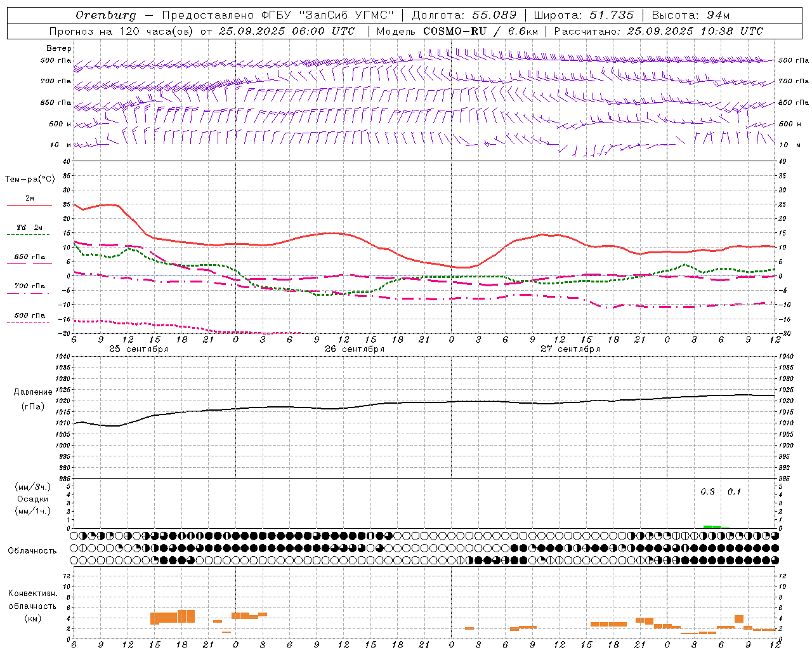Click the left wind-panel "10 м" level label
This screenshot has height=650, width=812.
pos(61,145)
